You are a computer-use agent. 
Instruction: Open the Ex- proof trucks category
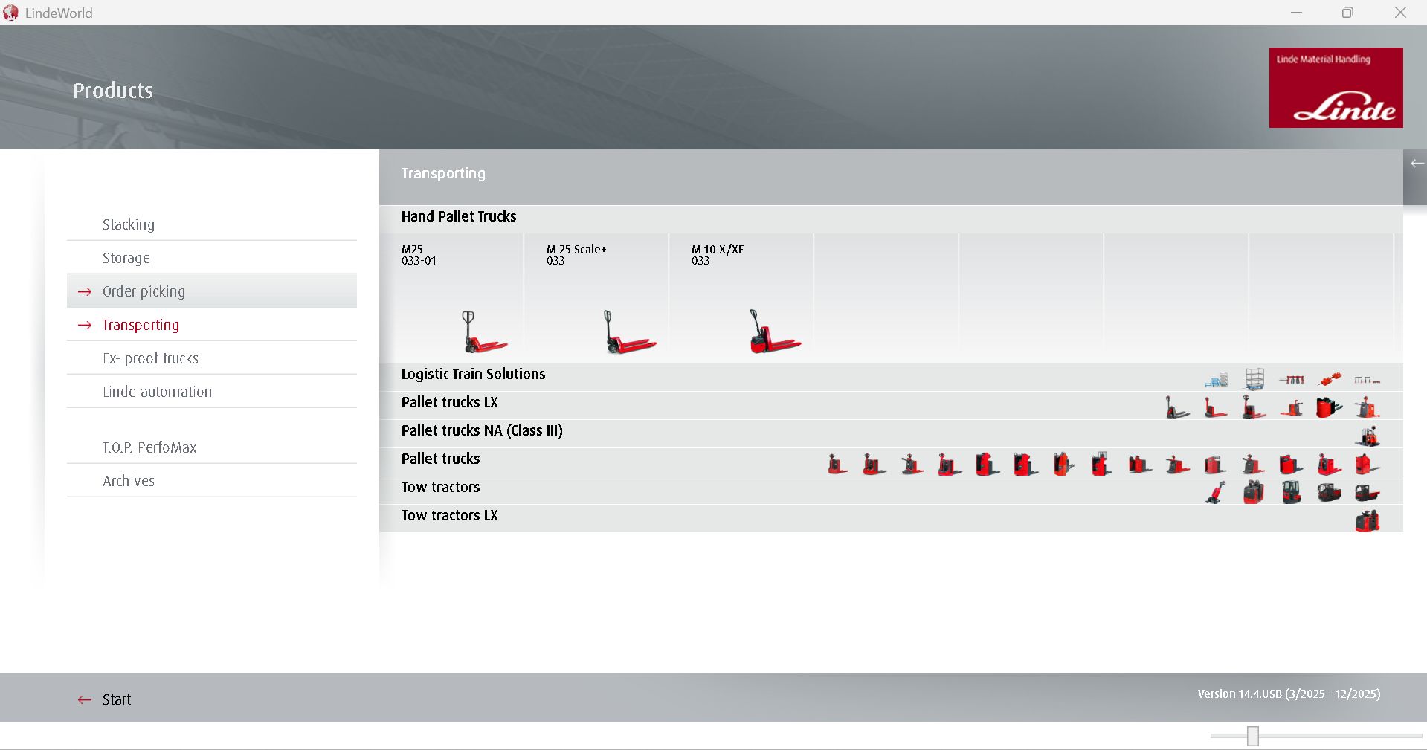[212, 358]
